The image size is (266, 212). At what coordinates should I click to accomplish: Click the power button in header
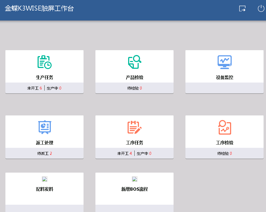click(x=261, y=9)
